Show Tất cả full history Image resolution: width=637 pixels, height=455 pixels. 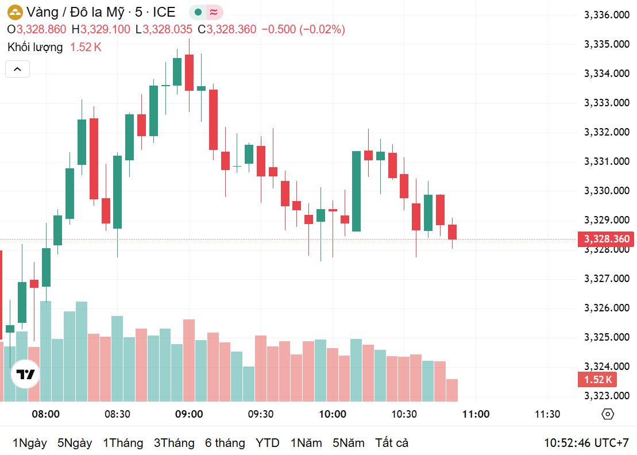392,443
